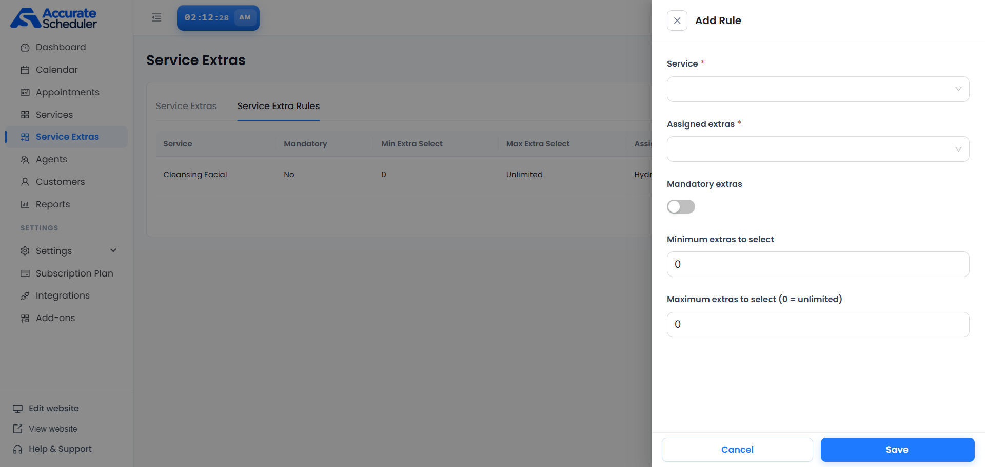Open Appointments from the sidebar

[67, 92]
